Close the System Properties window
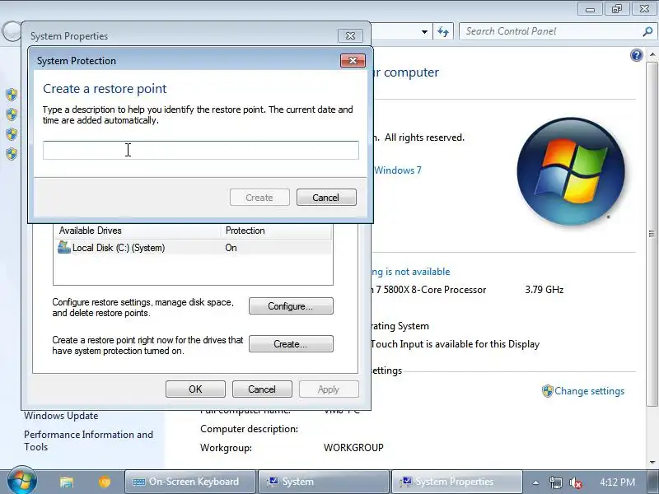This screenshot has height=494, width=659. click(350, 36)
